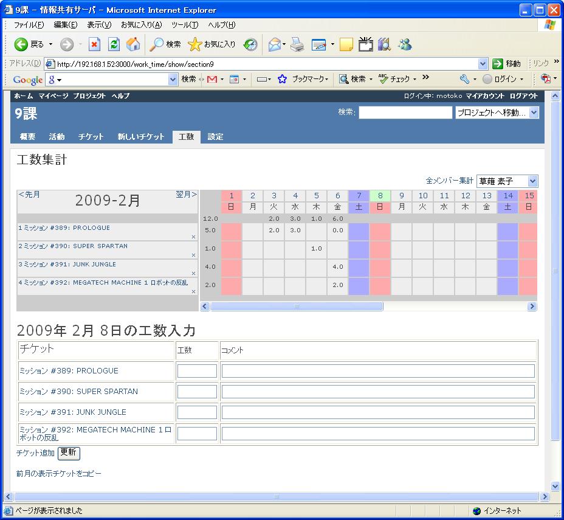The image size is (564, 520).
Task: Click the browser Back arrow icon
Action: coord(21,44)
